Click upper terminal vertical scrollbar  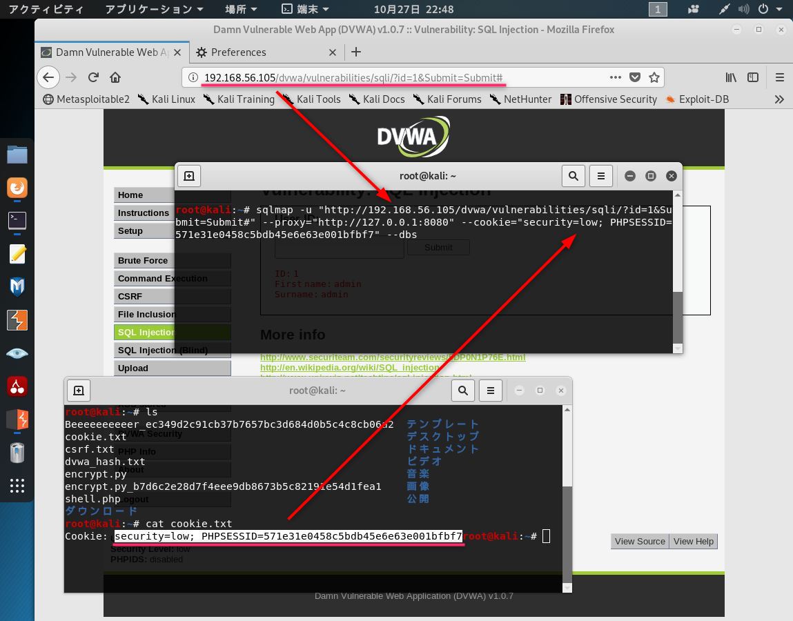click(x=678, y=272)
